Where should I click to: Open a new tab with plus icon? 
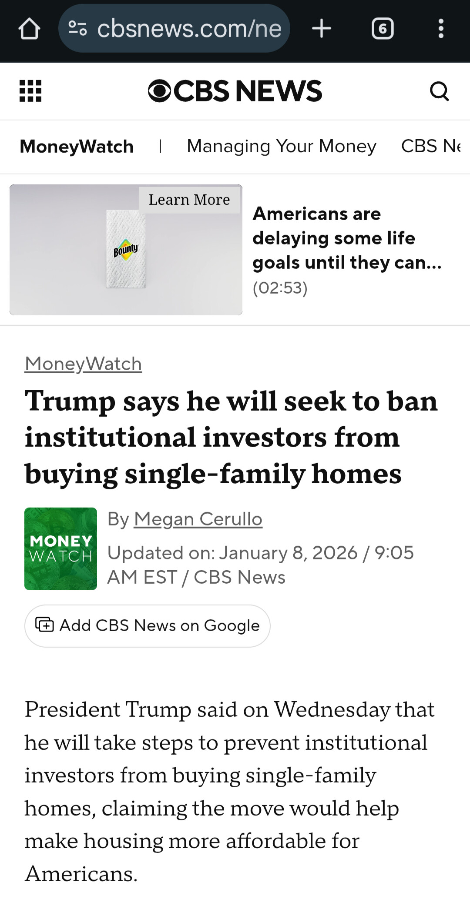point(322,29)
